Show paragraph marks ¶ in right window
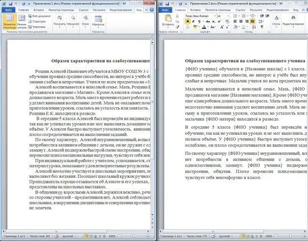The height and width of the screenshot is (241, 308). click(x=262, y=27)
